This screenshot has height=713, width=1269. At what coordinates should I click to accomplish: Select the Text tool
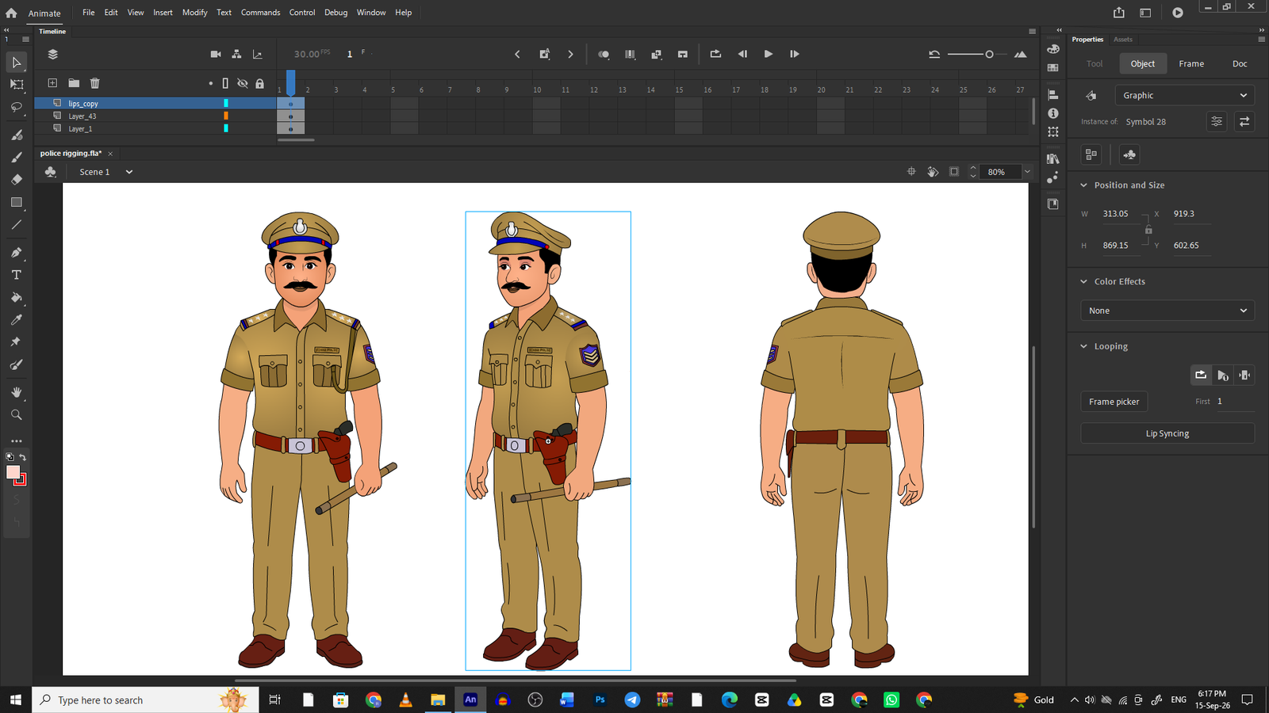click(x=16, y=275)
